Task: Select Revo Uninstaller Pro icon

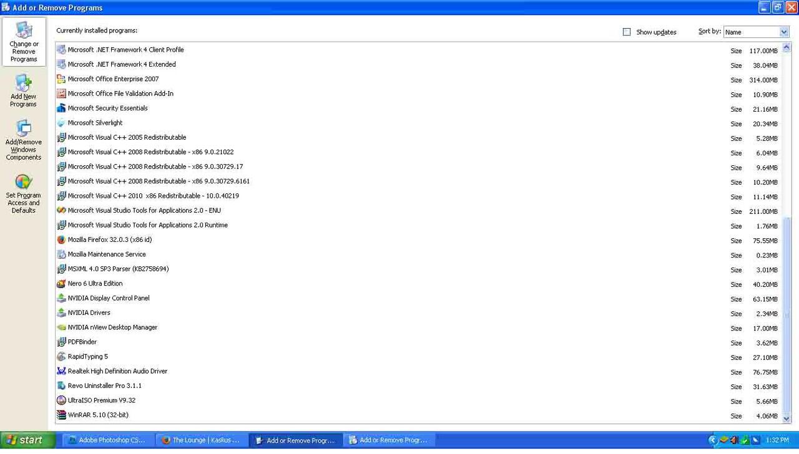Action: [x=61, y=386]
